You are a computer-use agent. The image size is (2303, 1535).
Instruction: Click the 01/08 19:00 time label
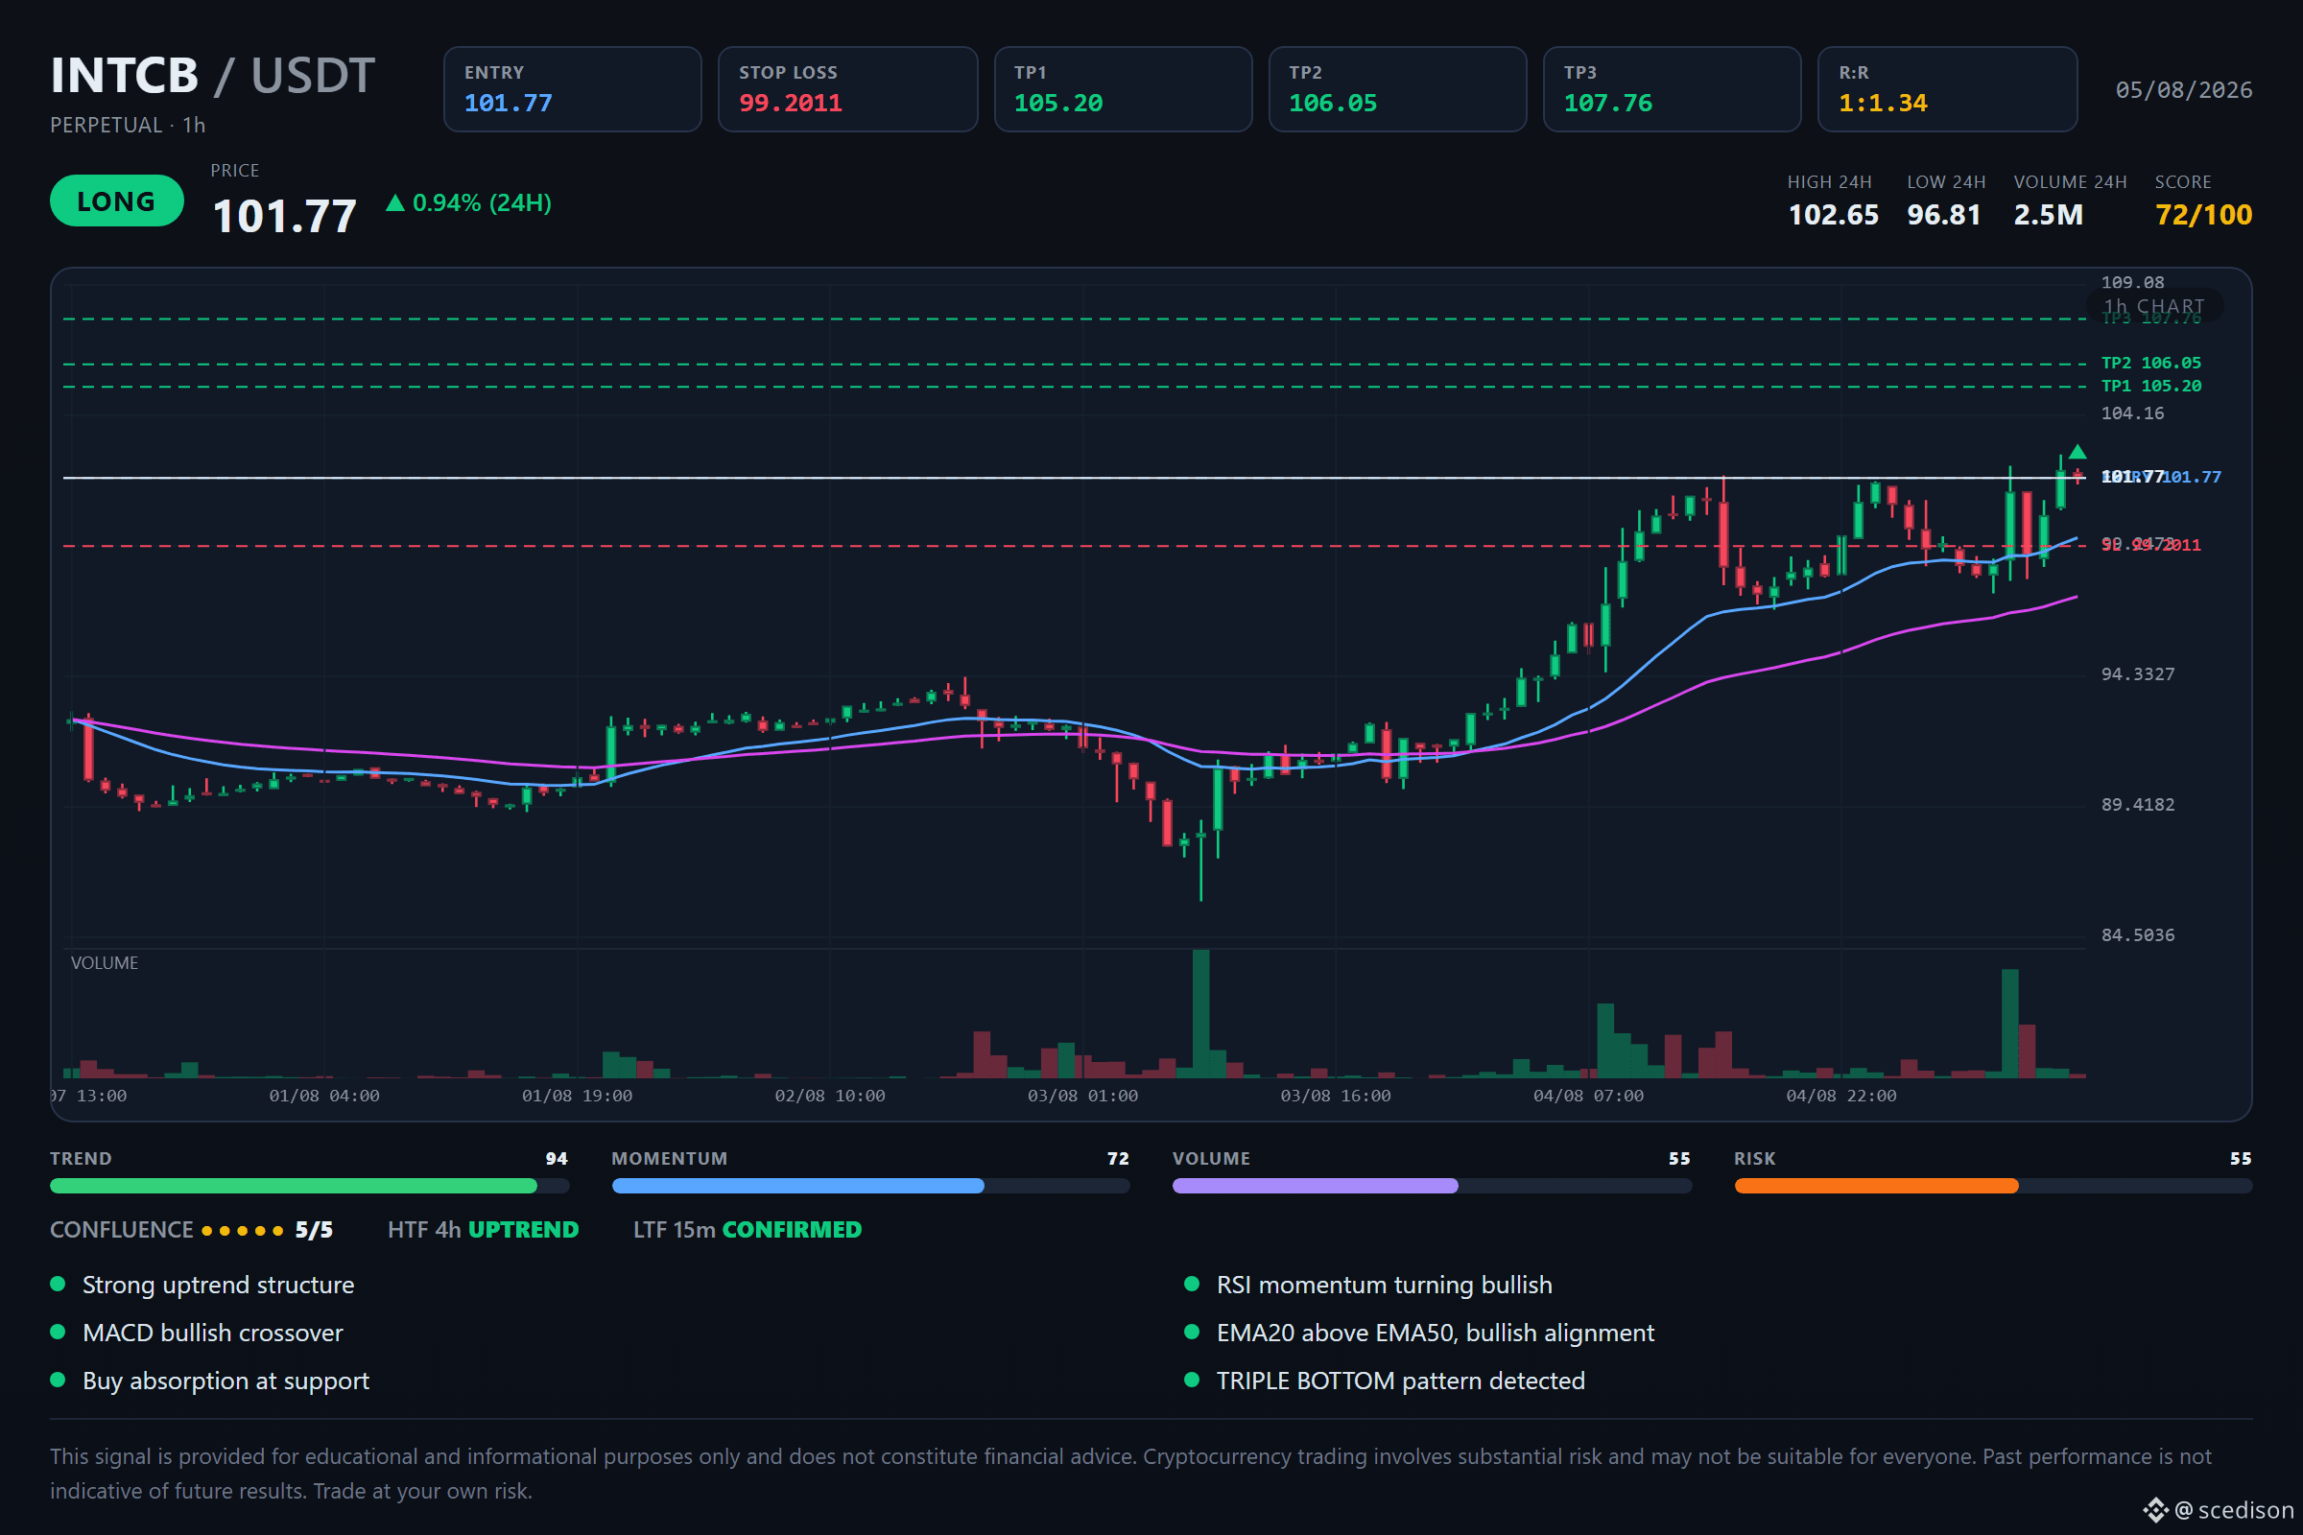[577, 1097]
